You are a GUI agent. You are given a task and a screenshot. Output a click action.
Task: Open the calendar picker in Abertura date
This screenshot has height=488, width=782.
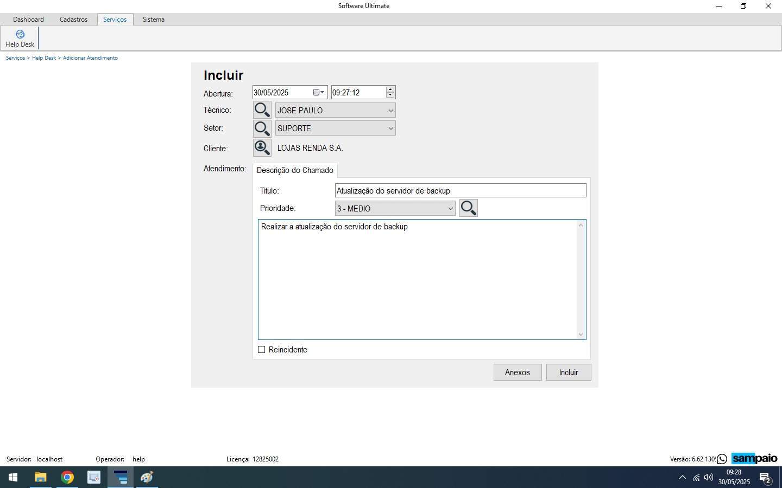tap(319, 93)
